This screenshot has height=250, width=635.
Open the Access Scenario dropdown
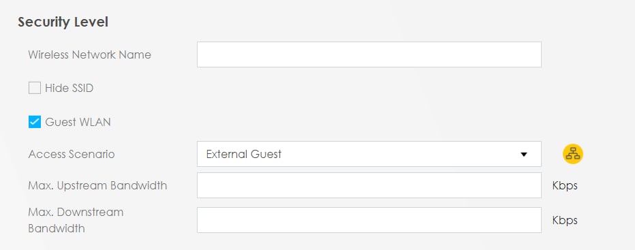[x=369, y=154]
